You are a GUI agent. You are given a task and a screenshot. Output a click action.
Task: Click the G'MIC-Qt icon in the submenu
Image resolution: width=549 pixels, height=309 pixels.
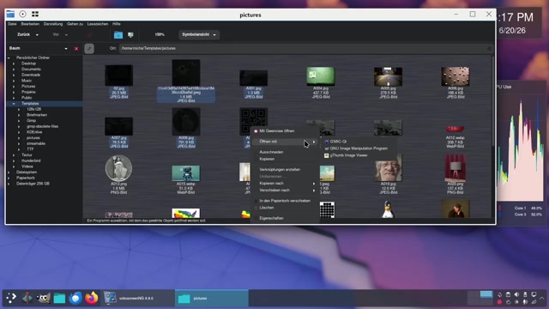tap(326, 142)
